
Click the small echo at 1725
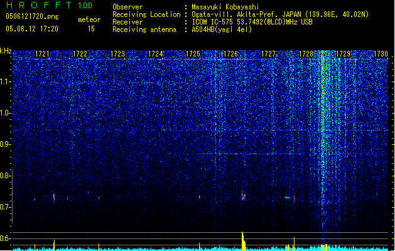200,197
